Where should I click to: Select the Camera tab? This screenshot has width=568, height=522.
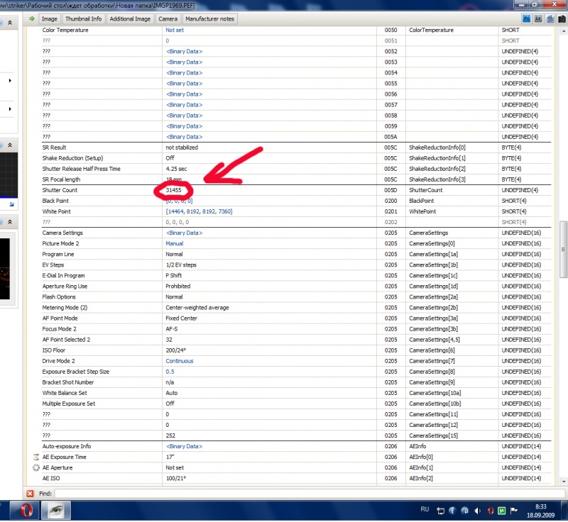(168, 18)
